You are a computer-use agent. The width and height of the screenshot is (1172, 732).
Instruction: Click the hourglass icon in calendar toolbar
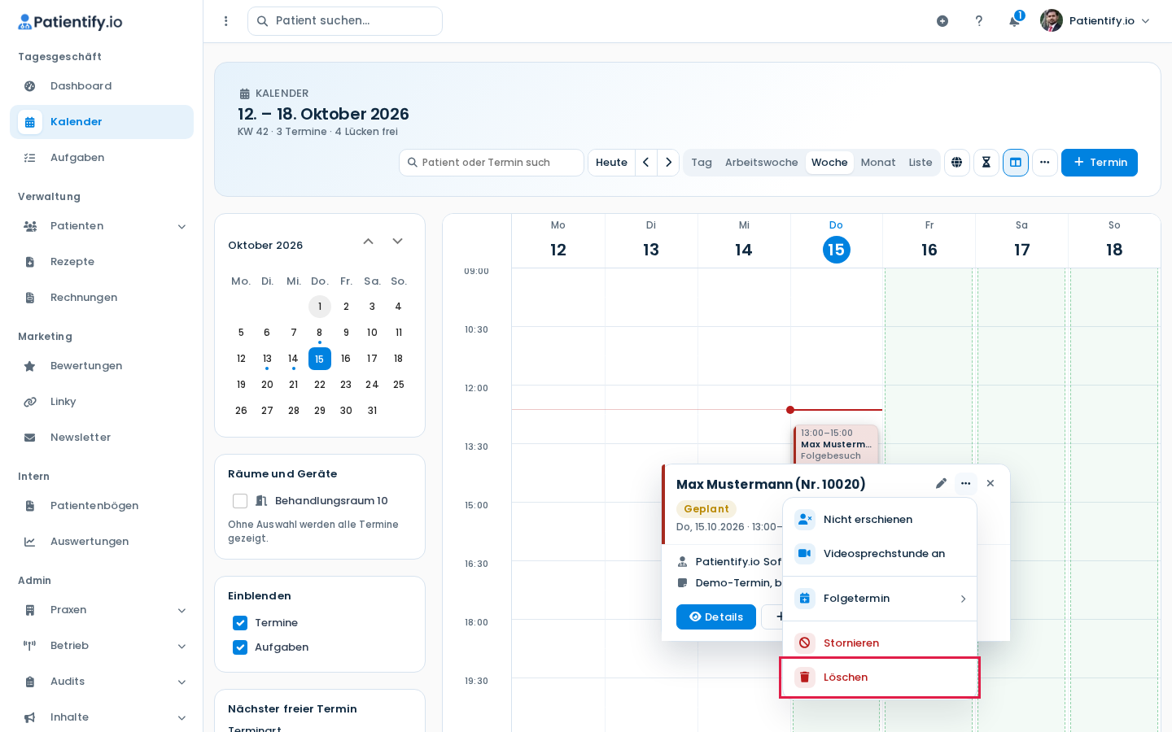pyautogui.click(x=986, y=163)
